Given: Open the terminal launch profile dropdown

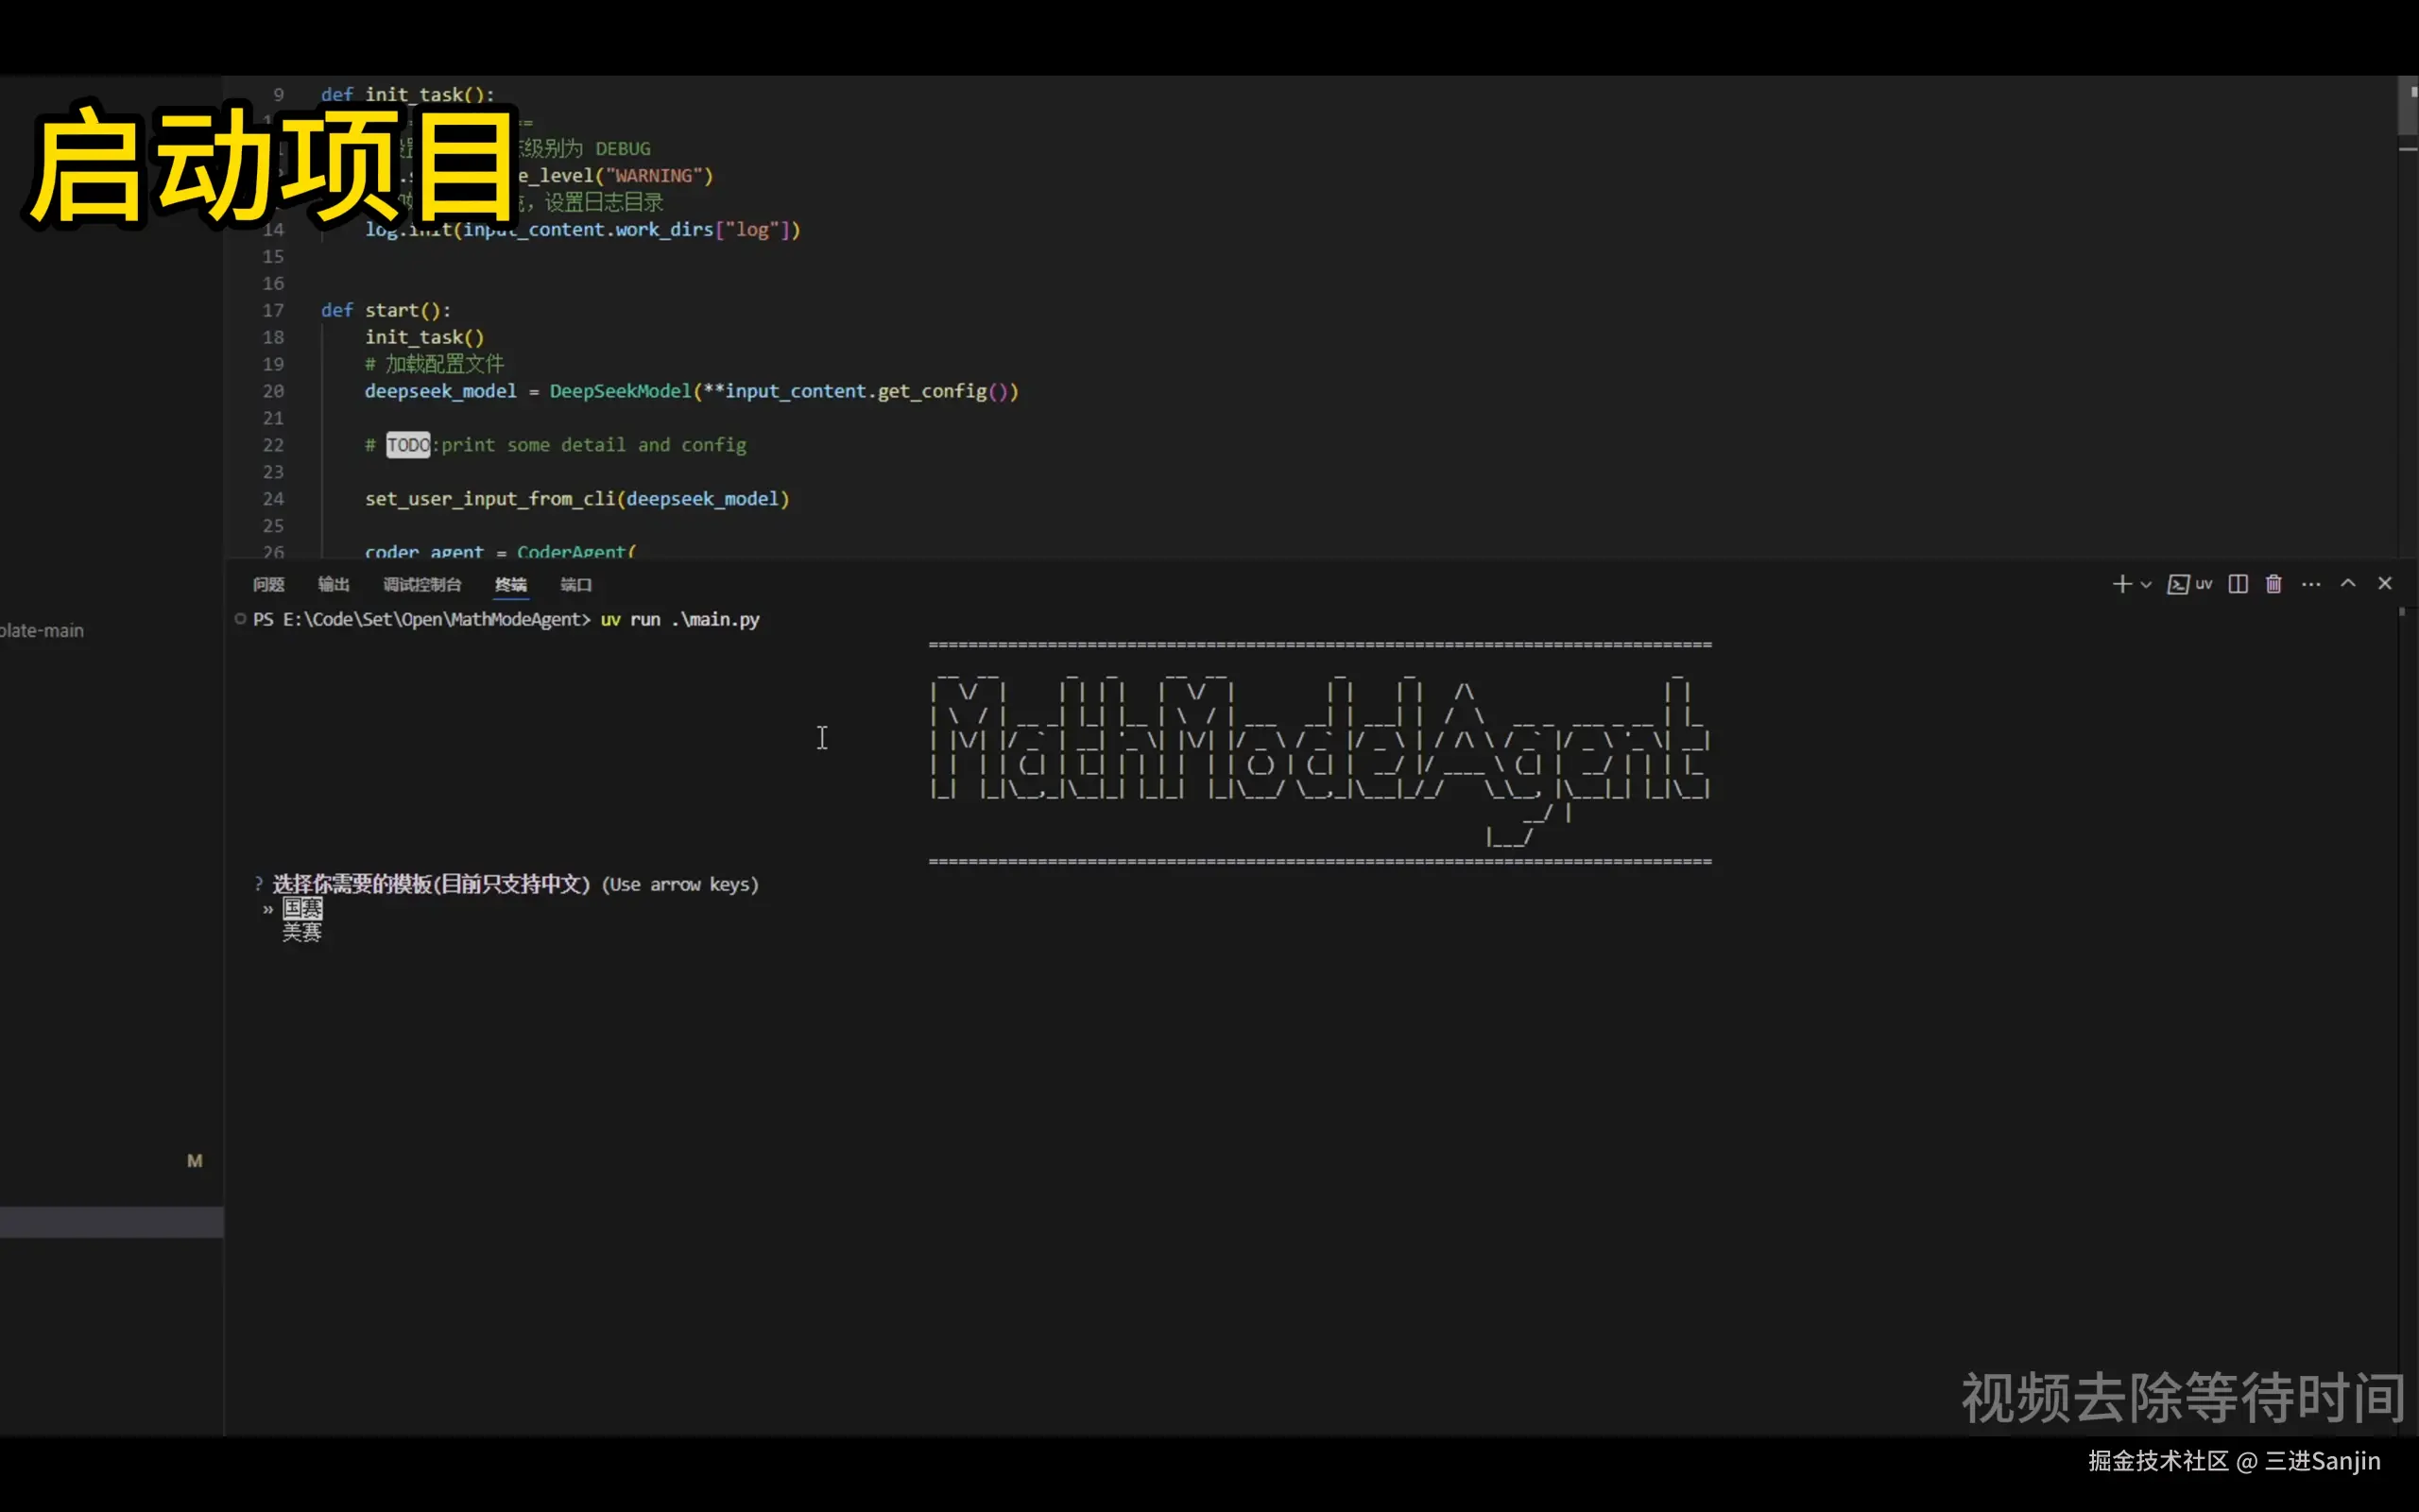Looking at the screenshot, I should pos(2146,585).
